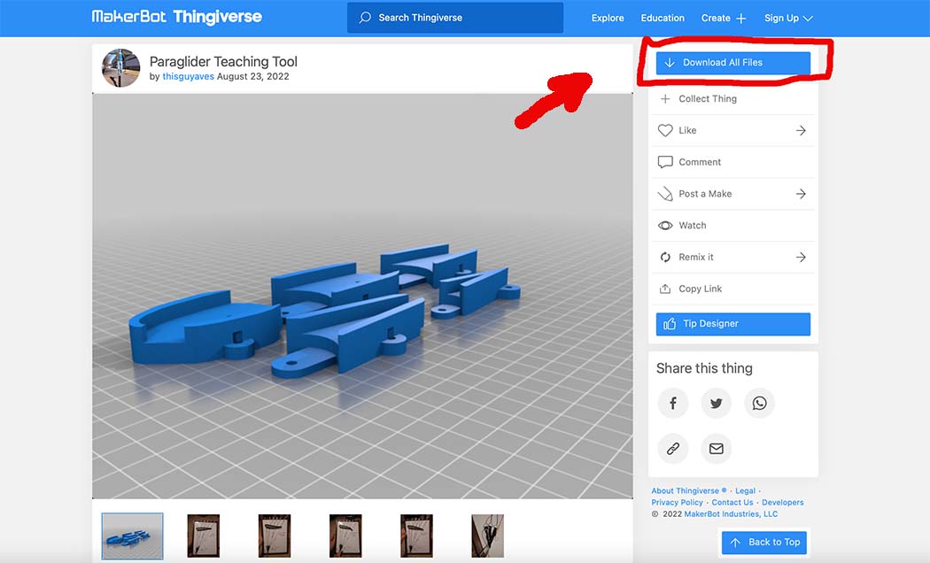Share by email envelope icon
The height and width of the screenshot is (563, 930).
[717, 449]
